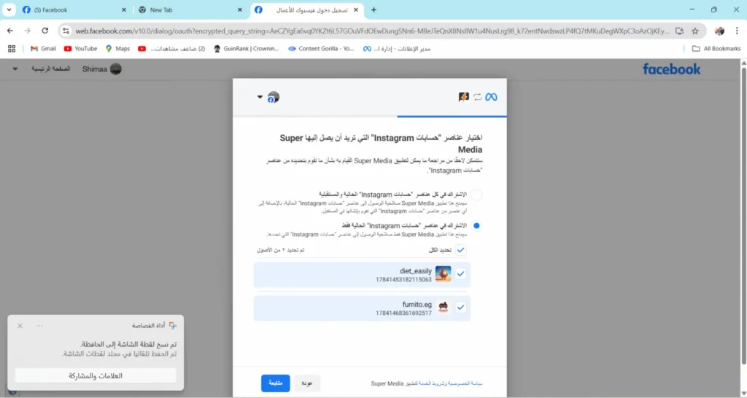
Task: Click furnito.eg account name text
Action: (417, 304)
